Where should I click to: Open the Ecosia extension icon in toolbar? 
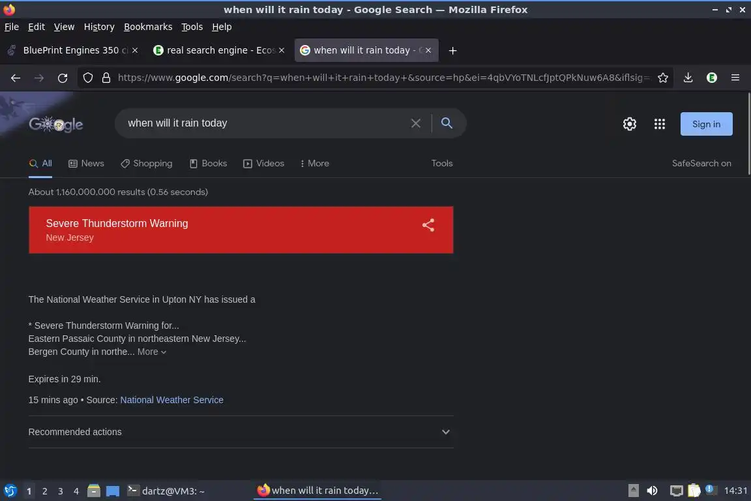tap(712, 78)
